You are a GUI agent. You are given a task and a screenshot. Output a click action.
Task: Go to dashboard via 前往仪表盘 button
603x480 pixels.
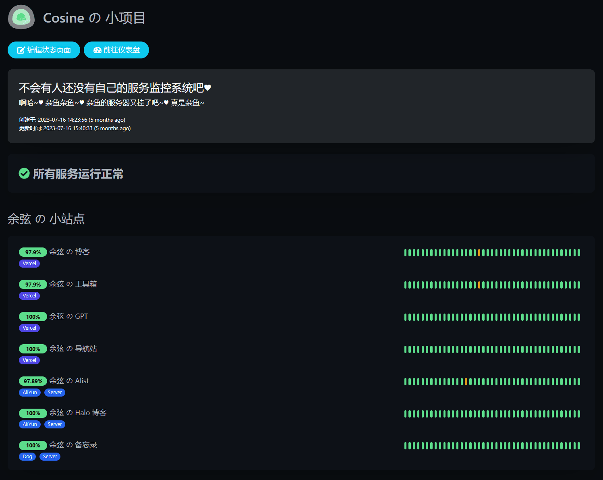[116, 50]
